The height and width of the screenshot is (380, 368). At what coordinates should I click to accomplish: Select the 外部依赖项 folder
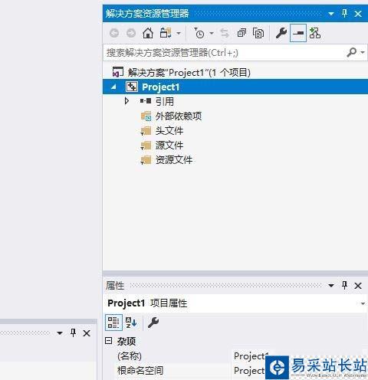179,116
